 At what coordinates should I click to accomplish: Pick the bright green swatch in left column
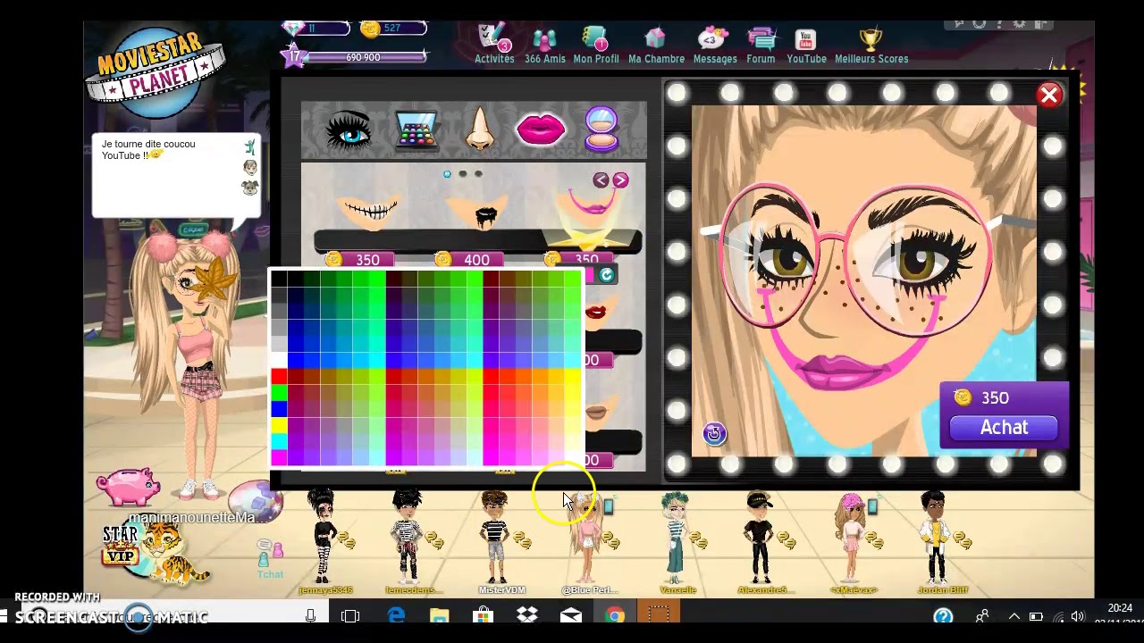[x=279, y=393]
